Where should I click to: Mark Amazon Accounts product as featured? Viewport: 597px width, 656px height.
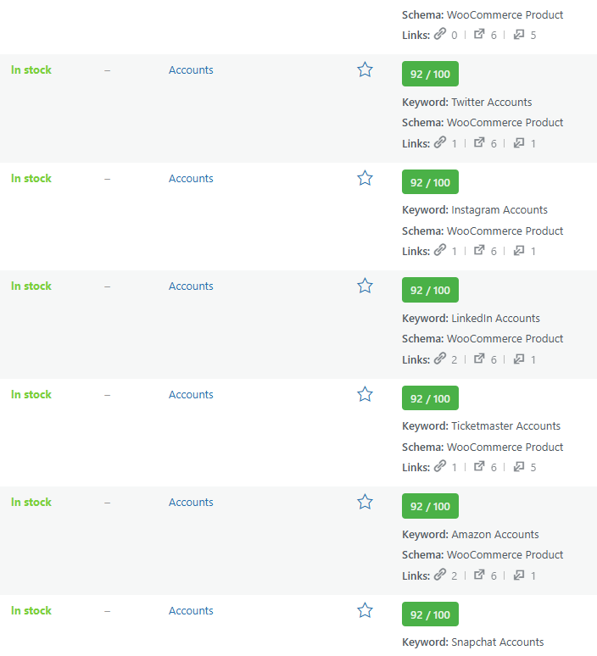point(365,502)
